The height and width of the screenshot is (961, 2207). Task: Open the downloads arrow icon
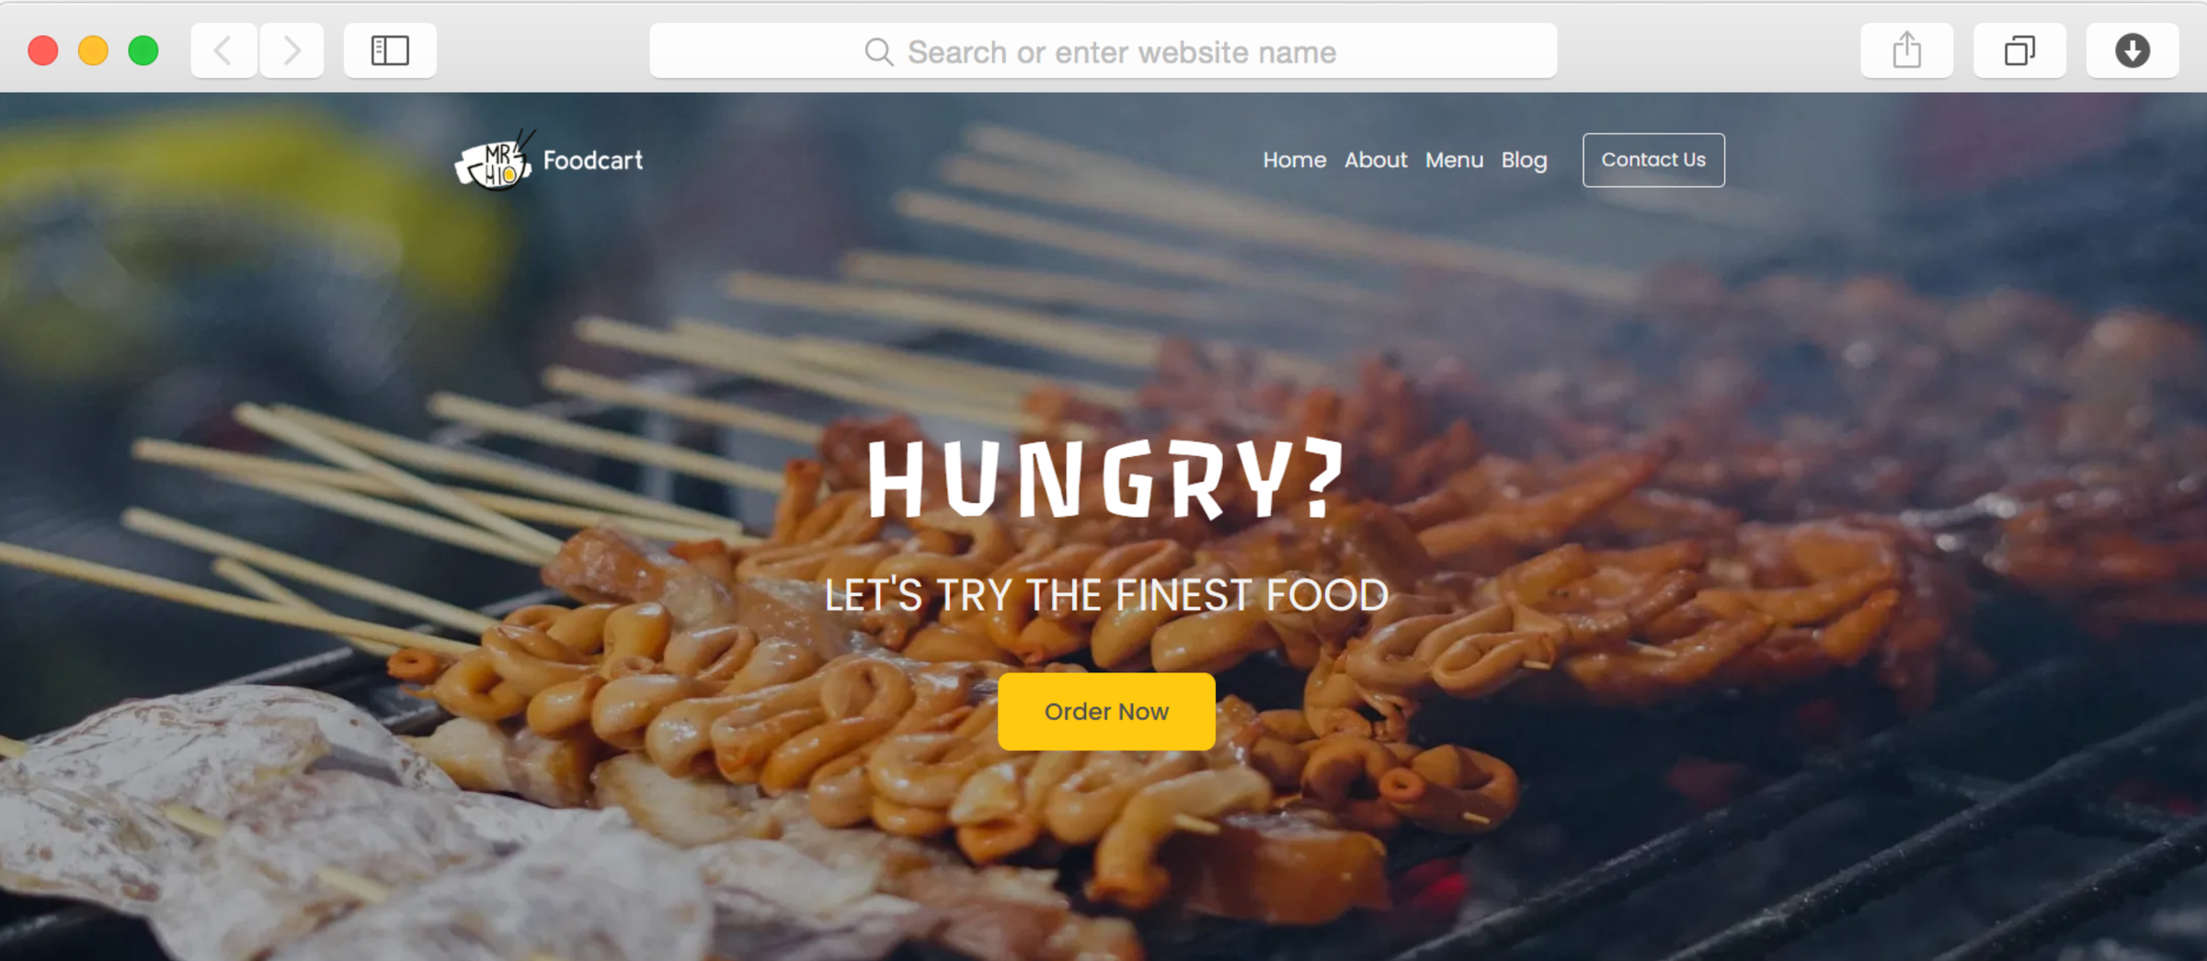(x=2132, y=51)
